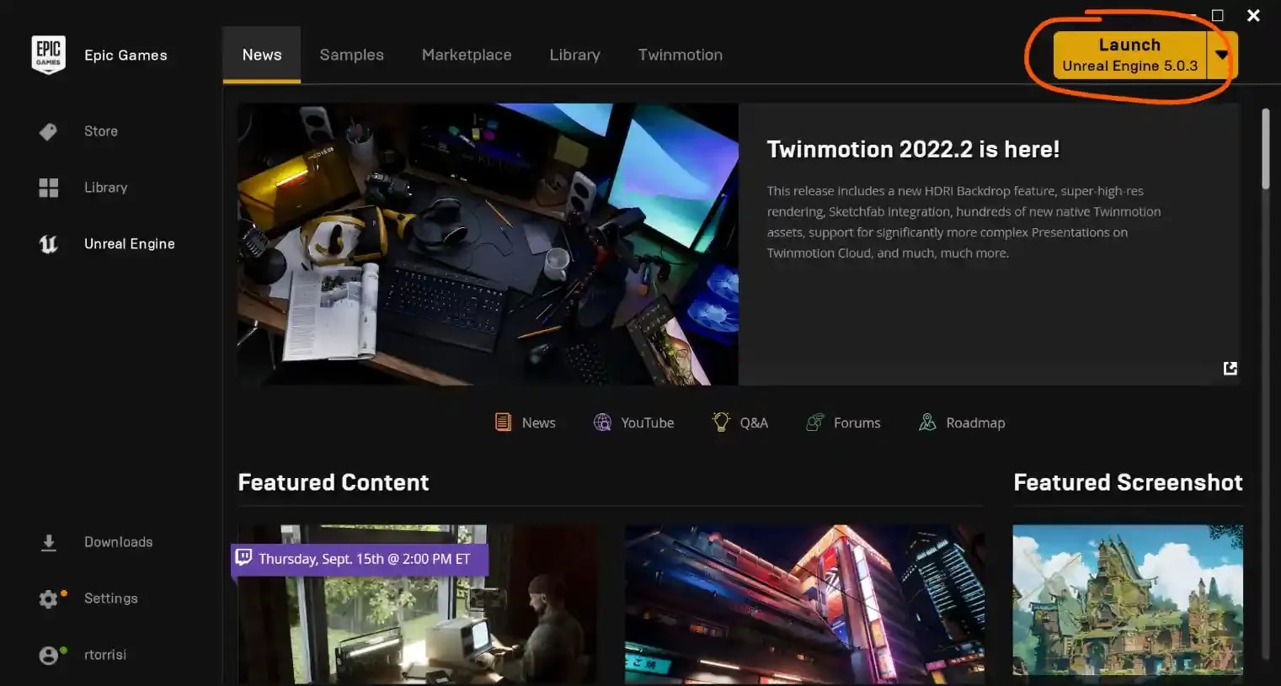This screenshot has height=686, width=1281.
Task: Click the rtorrisi user avatar icon
Action: click(48, 656)
